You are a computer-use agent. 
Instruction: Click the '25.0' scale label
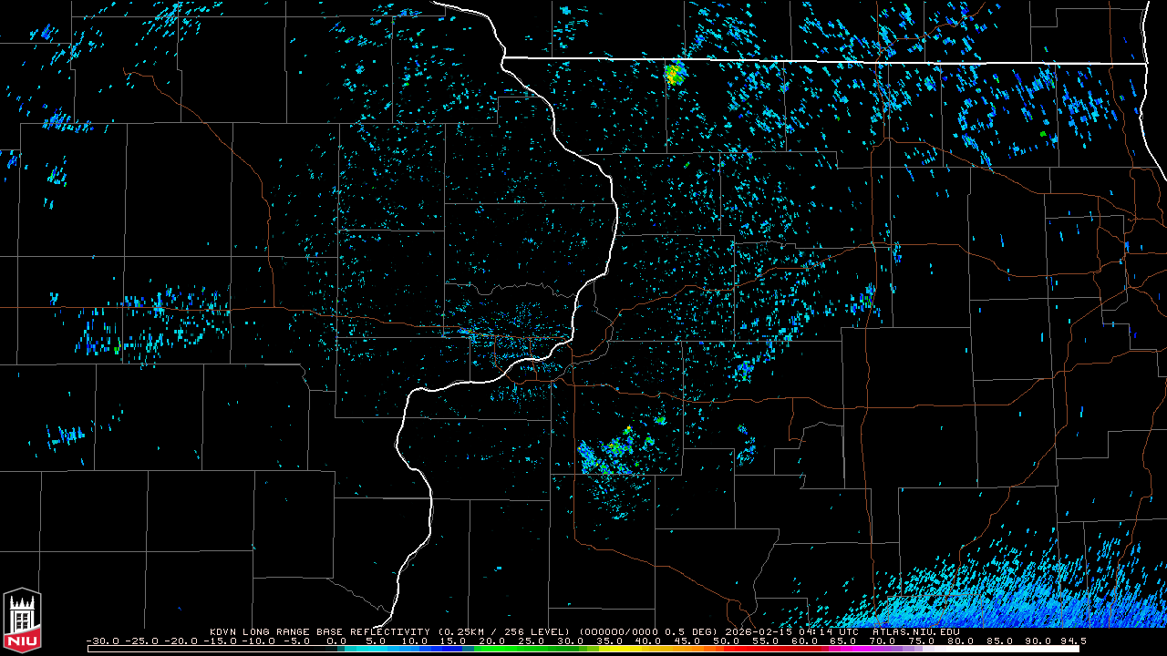click(x=530, y=641)
